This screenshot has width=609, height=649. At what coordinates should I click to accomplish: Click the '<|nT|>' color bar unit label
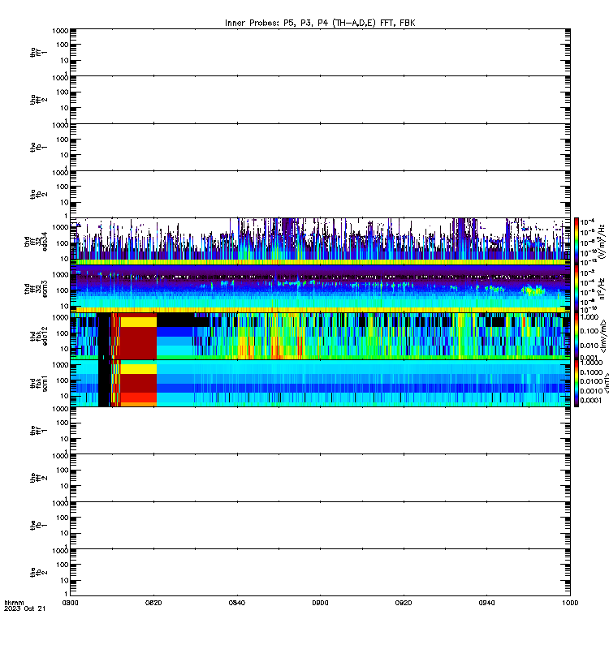[x=607, y=383]
